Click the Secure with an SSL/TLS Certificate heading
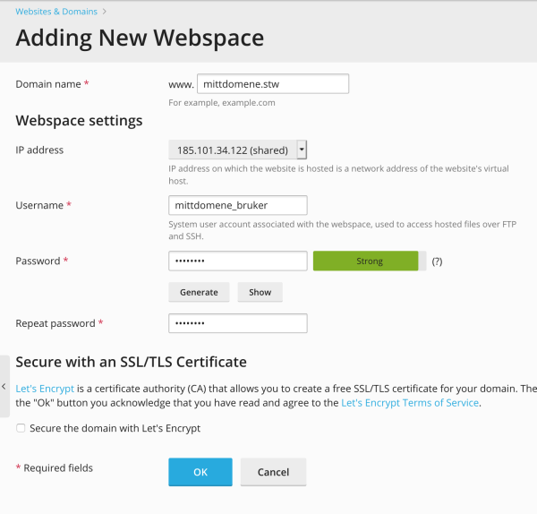 click(132, 362)
